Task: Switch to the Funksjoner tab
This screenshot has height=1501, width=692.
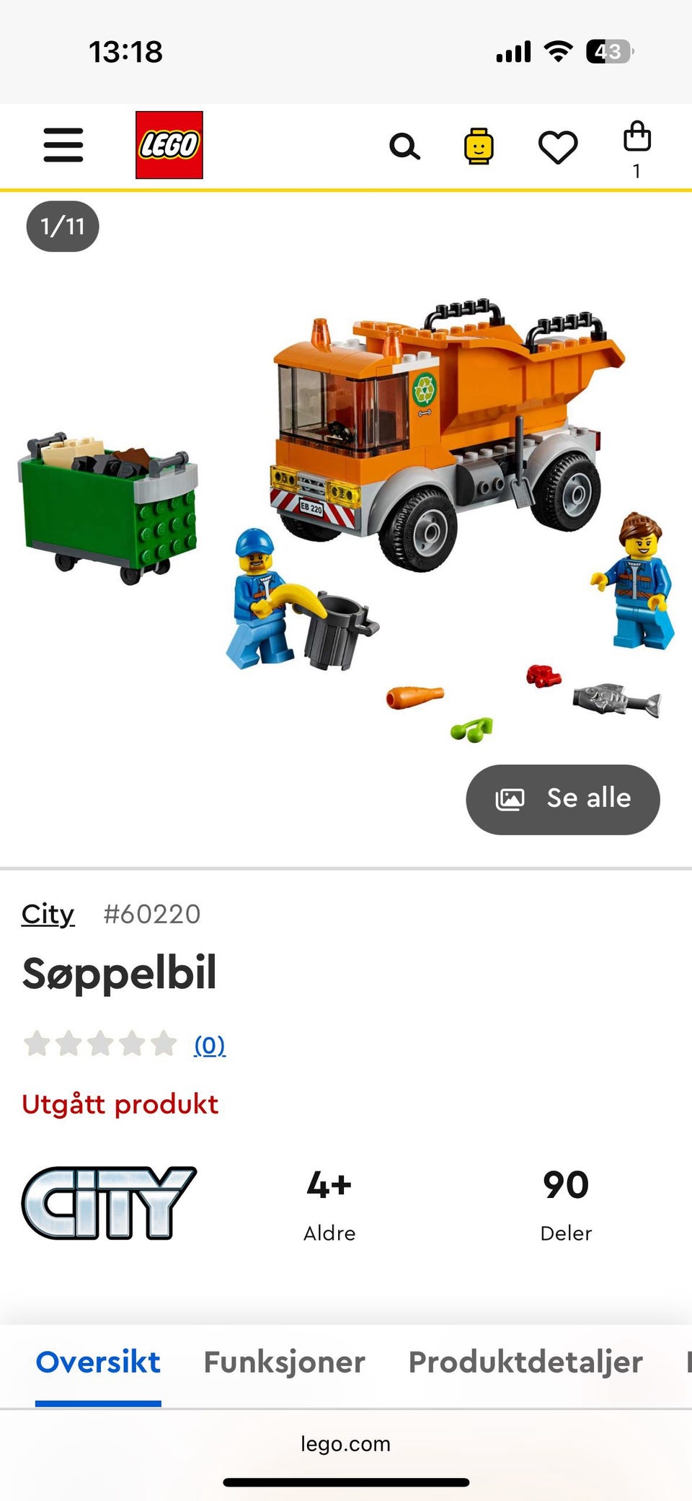Action: [x=284, y=1363]
